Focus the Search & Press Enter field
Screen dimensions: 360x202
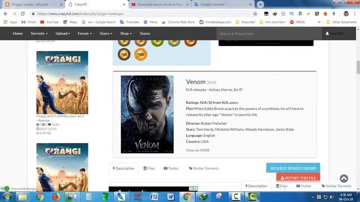269,34
